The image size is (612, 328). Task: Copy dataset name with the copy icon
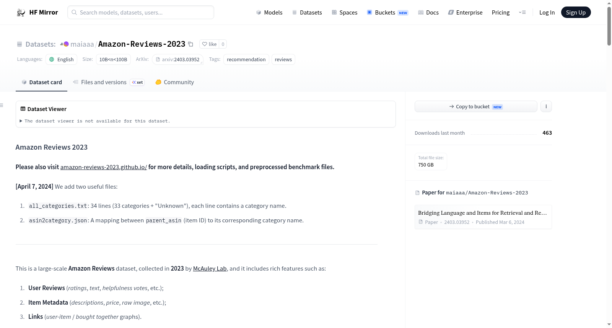coord(190,44)
